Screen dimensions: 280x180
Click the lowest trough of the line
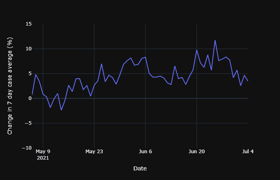[x=61, y=110]
